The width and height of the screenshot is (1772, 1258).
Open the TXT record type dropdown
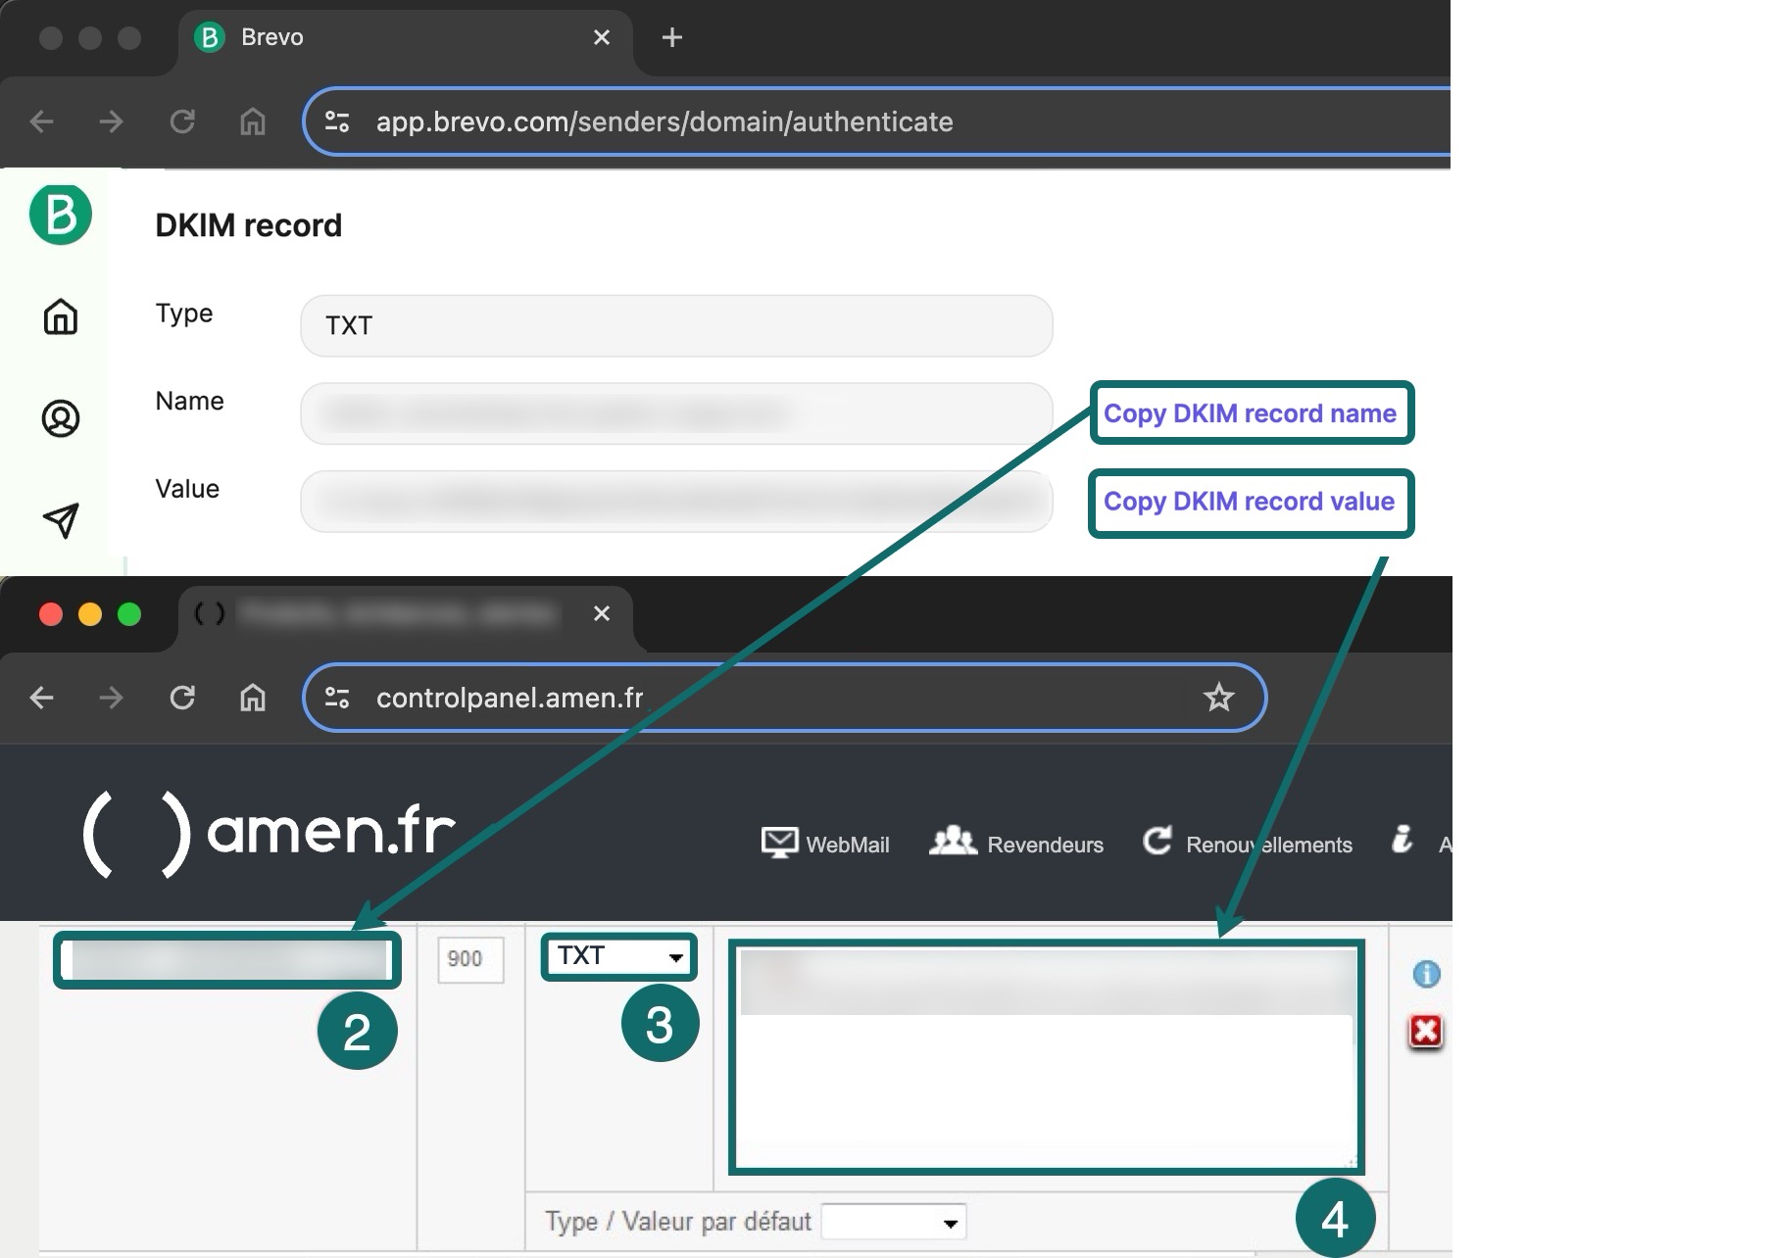pyautogui.click(x=619, y=956)
